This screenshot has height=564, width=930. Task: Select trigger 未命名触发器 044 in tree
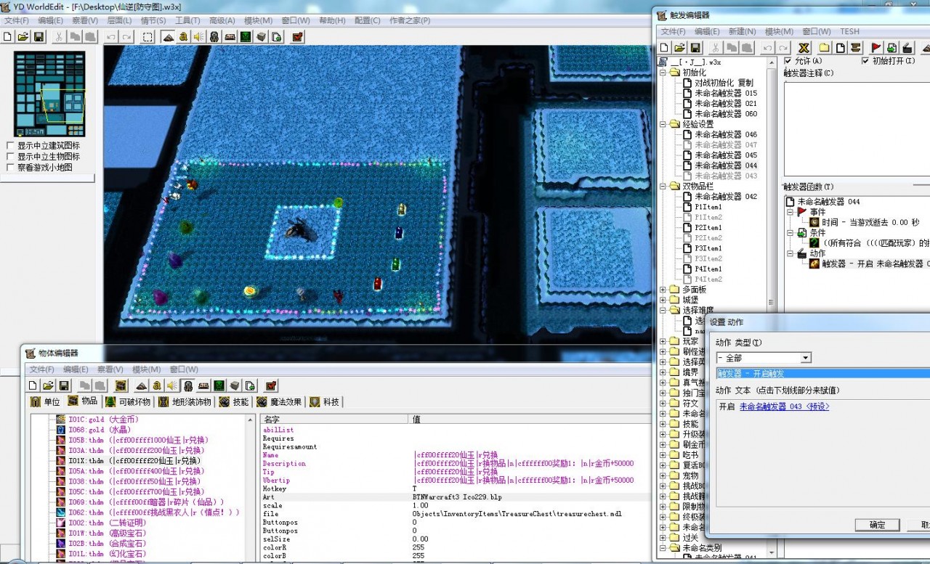tap(725, 165)
